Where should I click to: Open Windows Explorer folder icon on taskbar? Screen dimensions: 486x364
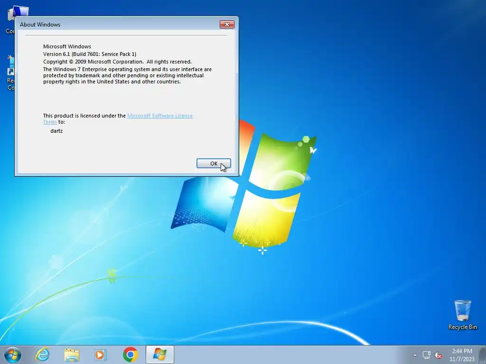[x=72, y=355]
